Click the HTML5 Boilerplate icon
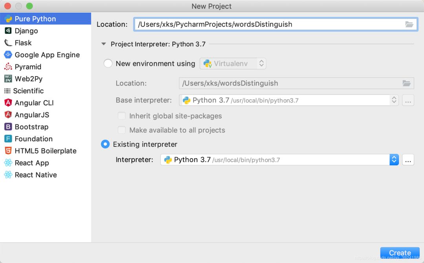Screen dimensions: 424x263 coord(8,151)
